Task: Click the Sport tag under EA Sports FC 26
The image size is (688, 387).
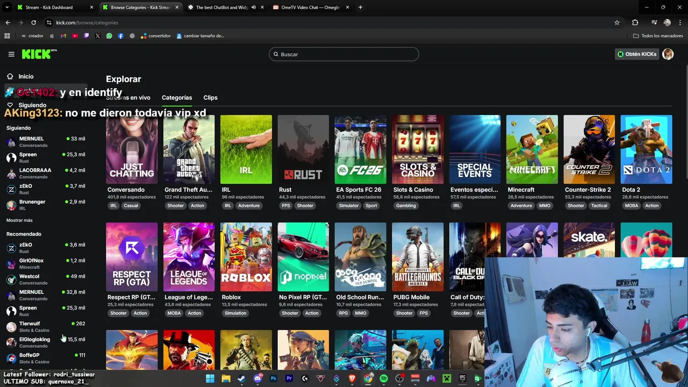Action: pos(371,205)
